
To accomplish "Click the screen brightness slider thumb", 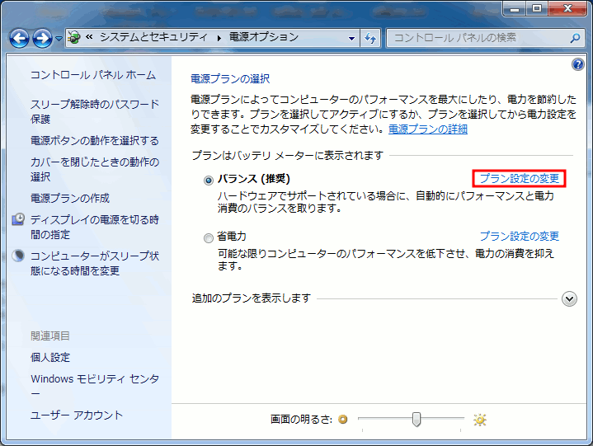I will pyautogui.click(x=417, y=420).
